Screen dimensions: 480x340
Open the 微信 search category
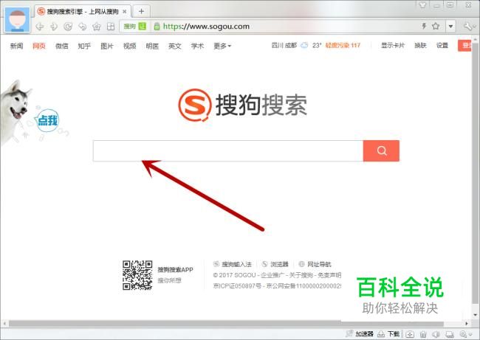click(x=61, y=46)
